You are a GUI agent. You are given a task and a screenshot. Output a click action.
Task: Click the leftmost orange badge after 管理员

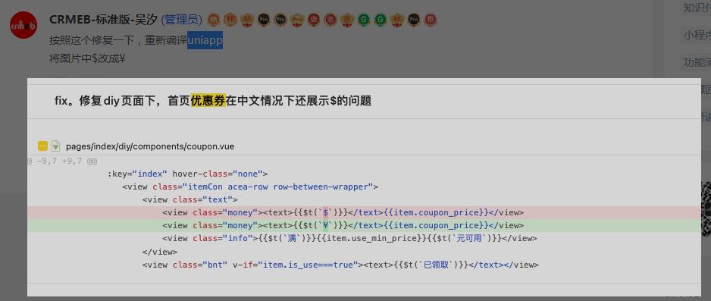coord(214,20)
